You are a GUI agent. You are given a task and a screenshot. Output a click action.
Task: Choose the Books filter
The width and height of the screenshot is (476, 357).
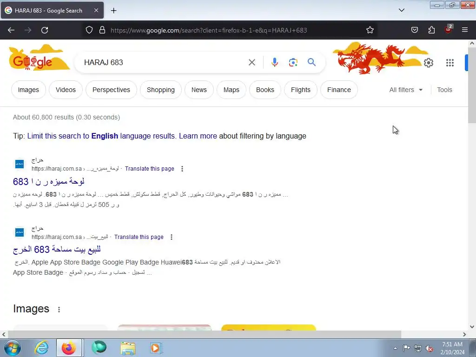(x=265, y=90)
